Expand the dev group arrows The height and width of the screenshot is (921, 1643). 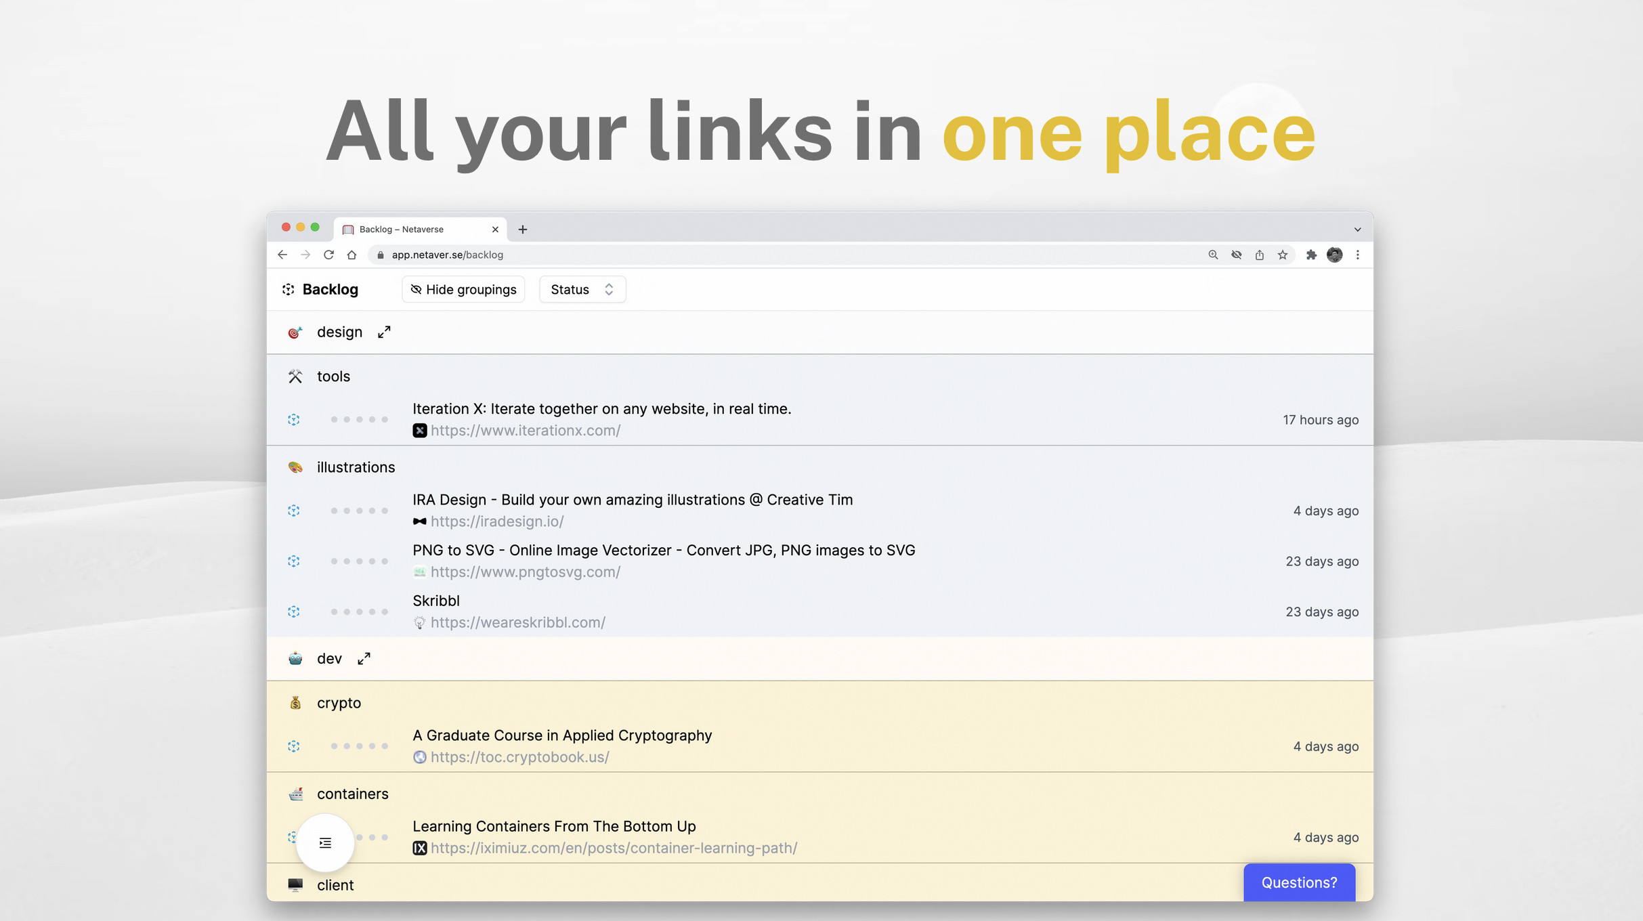[364, 658]
